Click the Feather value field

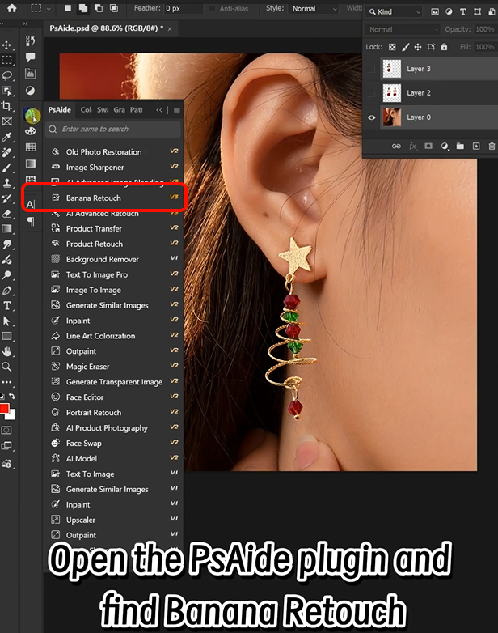(183, 8)
